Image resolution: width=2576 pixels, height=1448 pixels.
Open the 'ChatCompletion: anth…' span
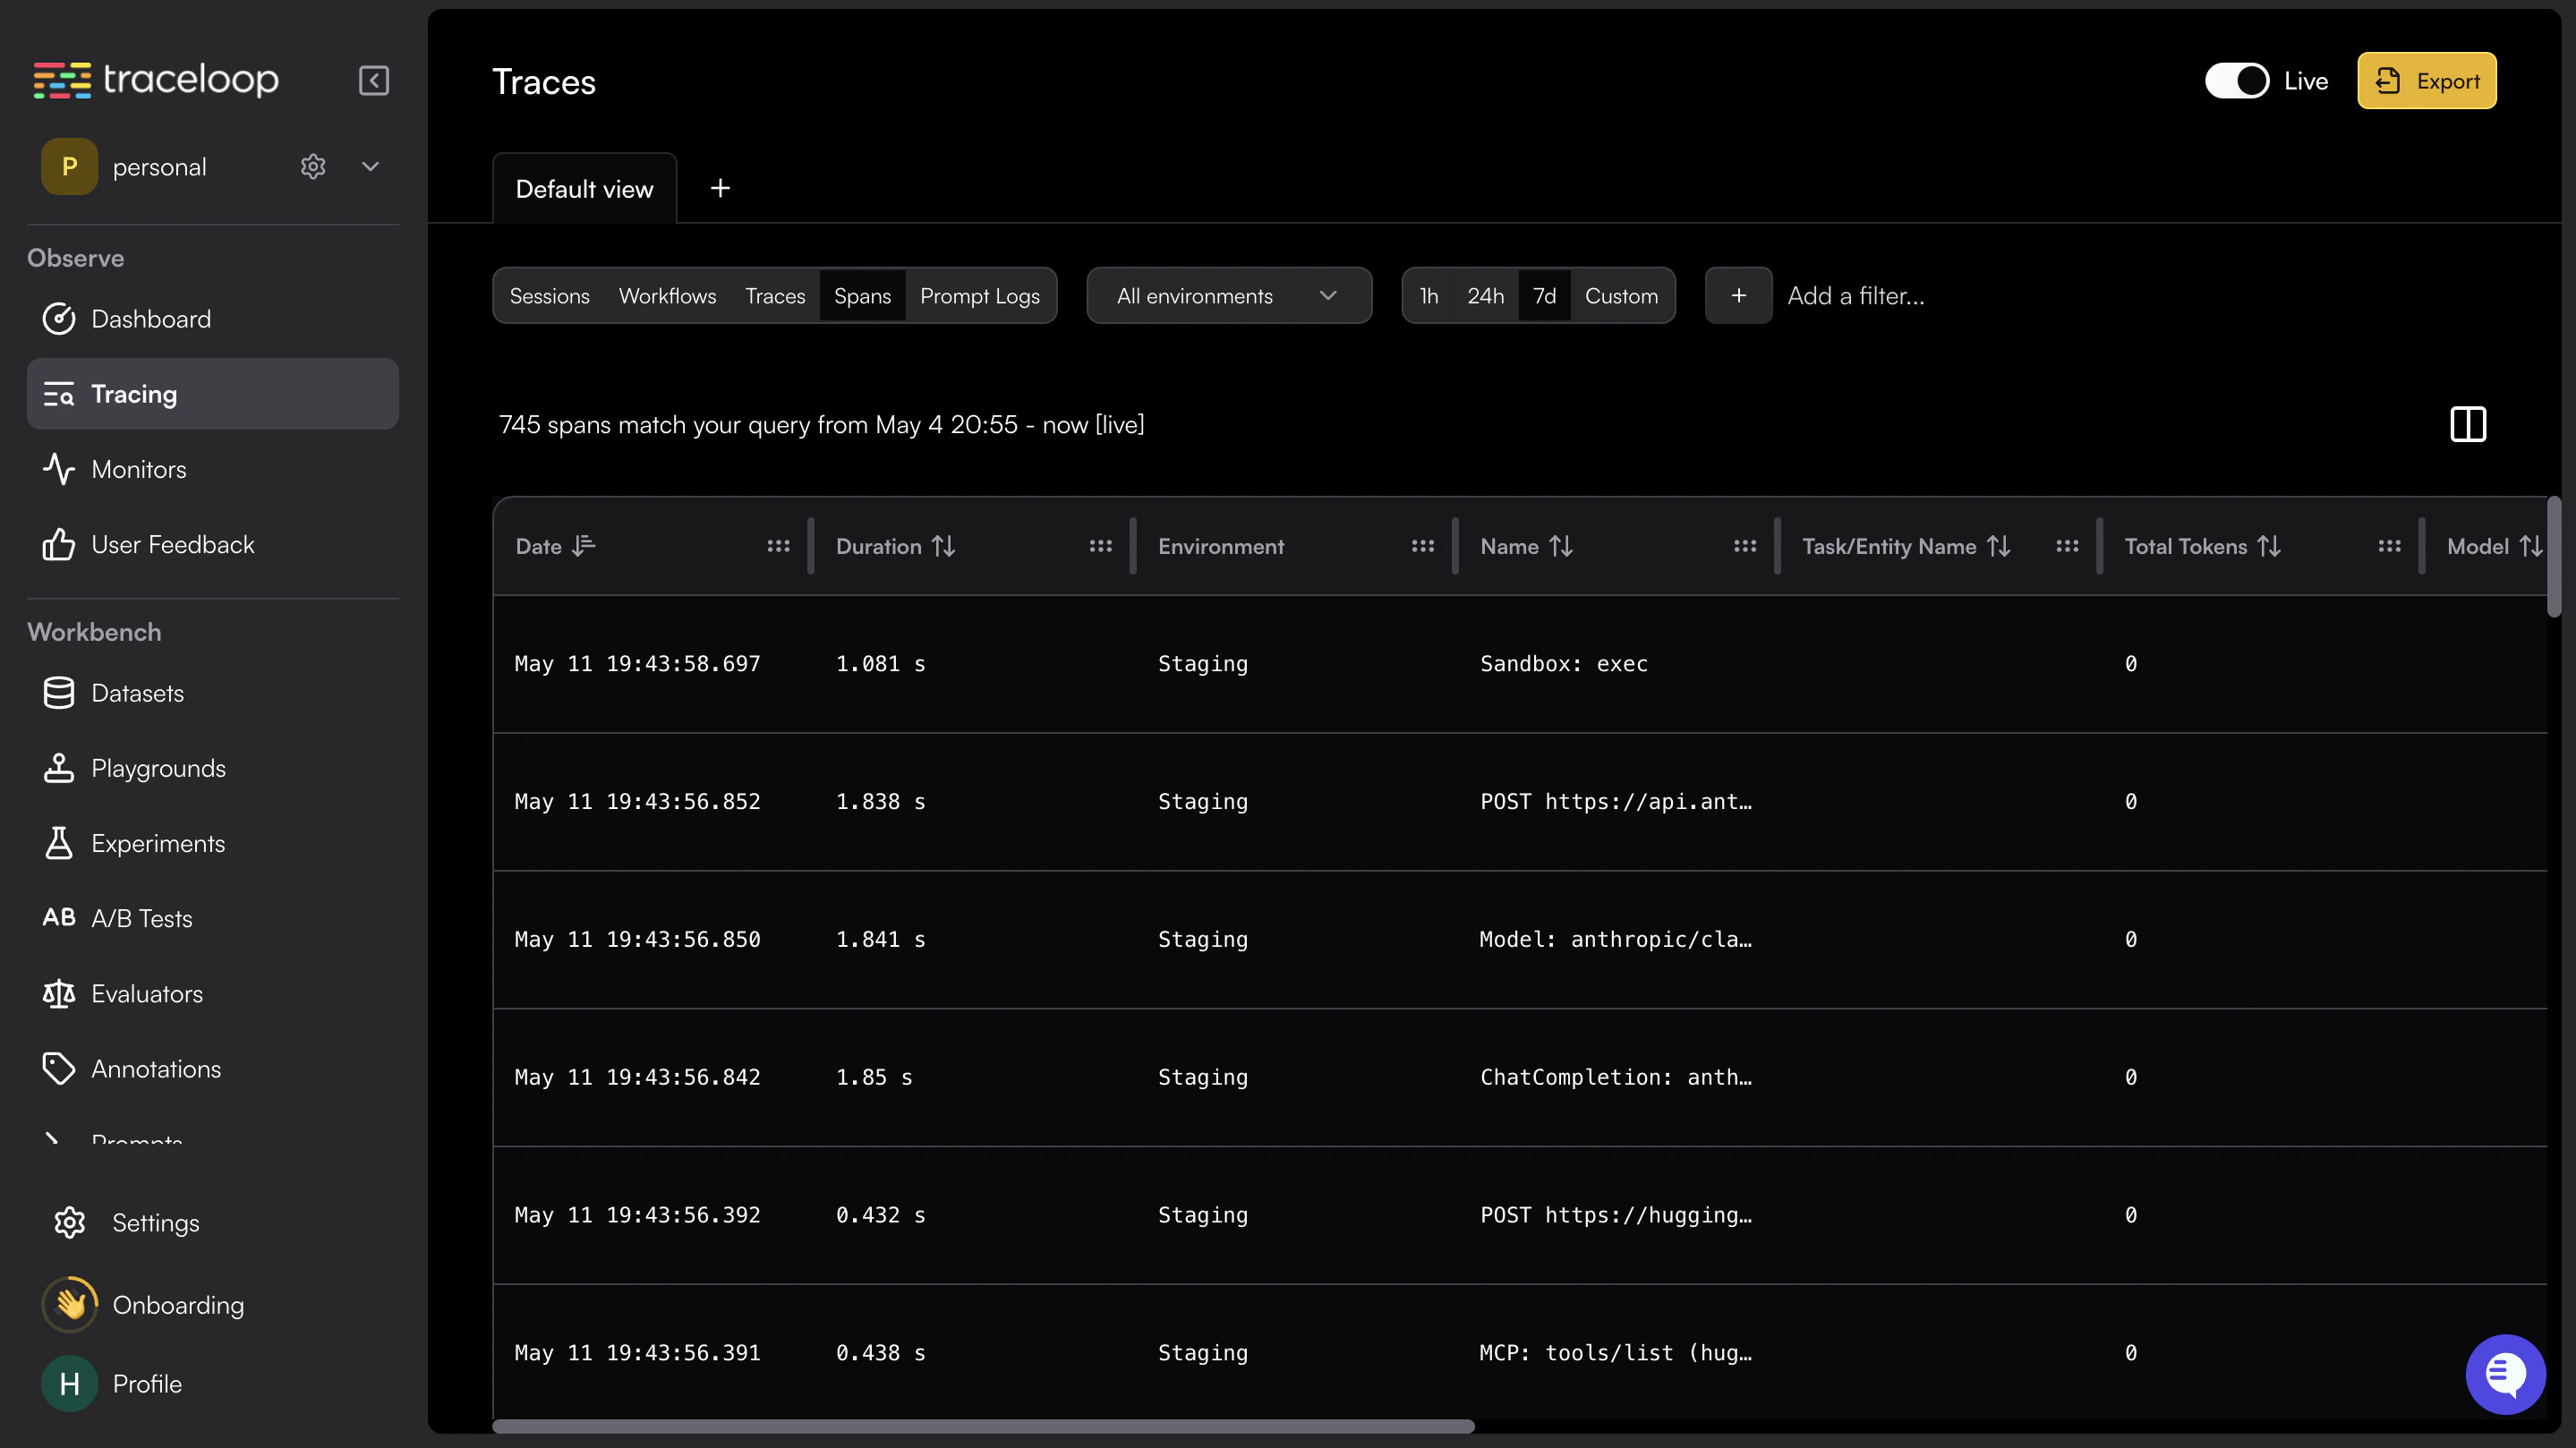pos(1519,1078)
